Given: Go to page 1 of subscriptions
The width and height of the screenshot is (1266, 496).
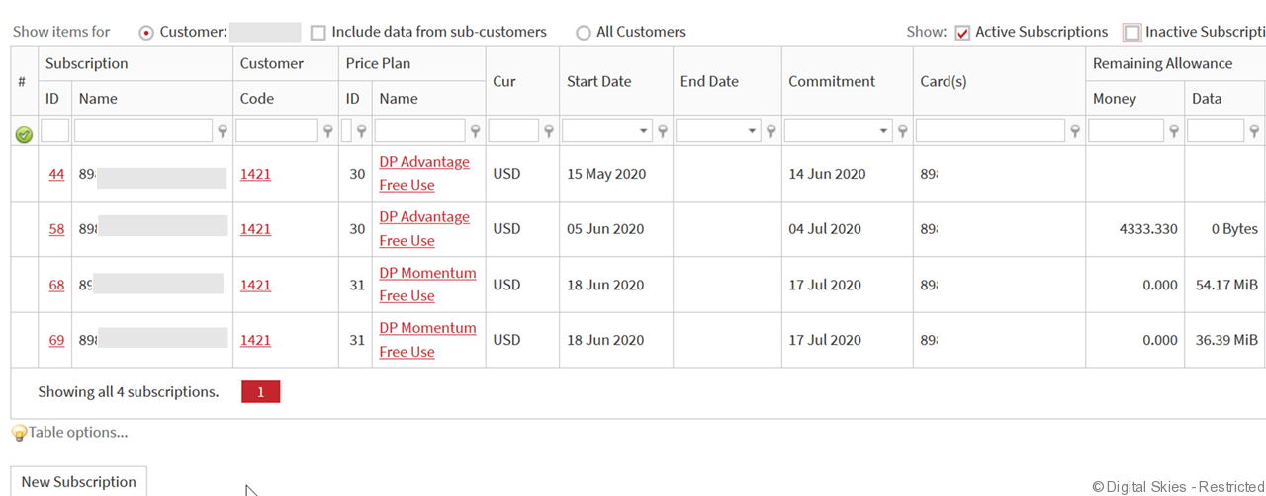Looking at the screenshot, I should pyautogui.click(x=260, y=392).
